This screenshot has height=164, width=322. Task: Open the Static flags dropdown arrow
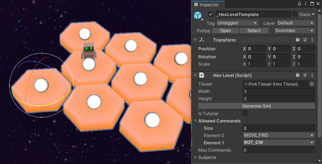313,15
